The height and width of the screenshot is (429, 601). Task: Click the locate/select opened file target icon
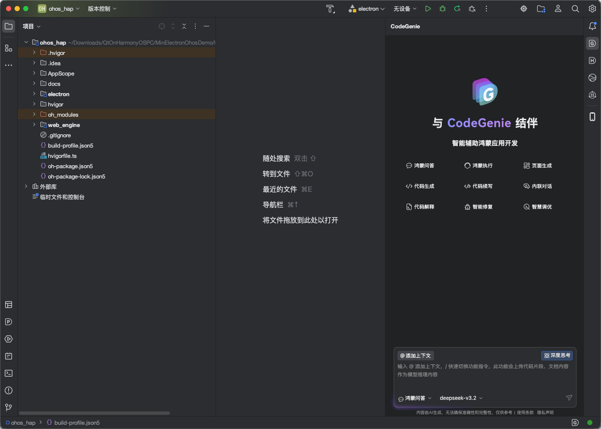click(162, 26)
